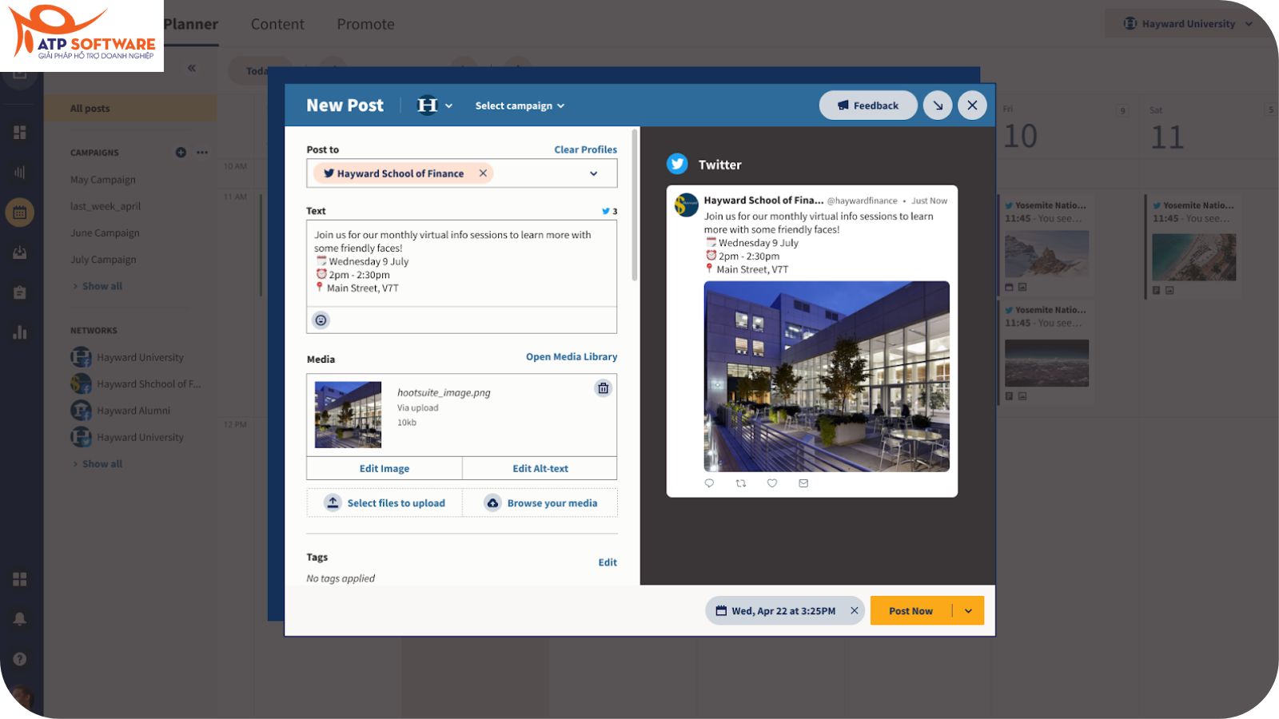
Task: Delete hootsuite_image.png with trash icon
Action: [x=604, y=388]
